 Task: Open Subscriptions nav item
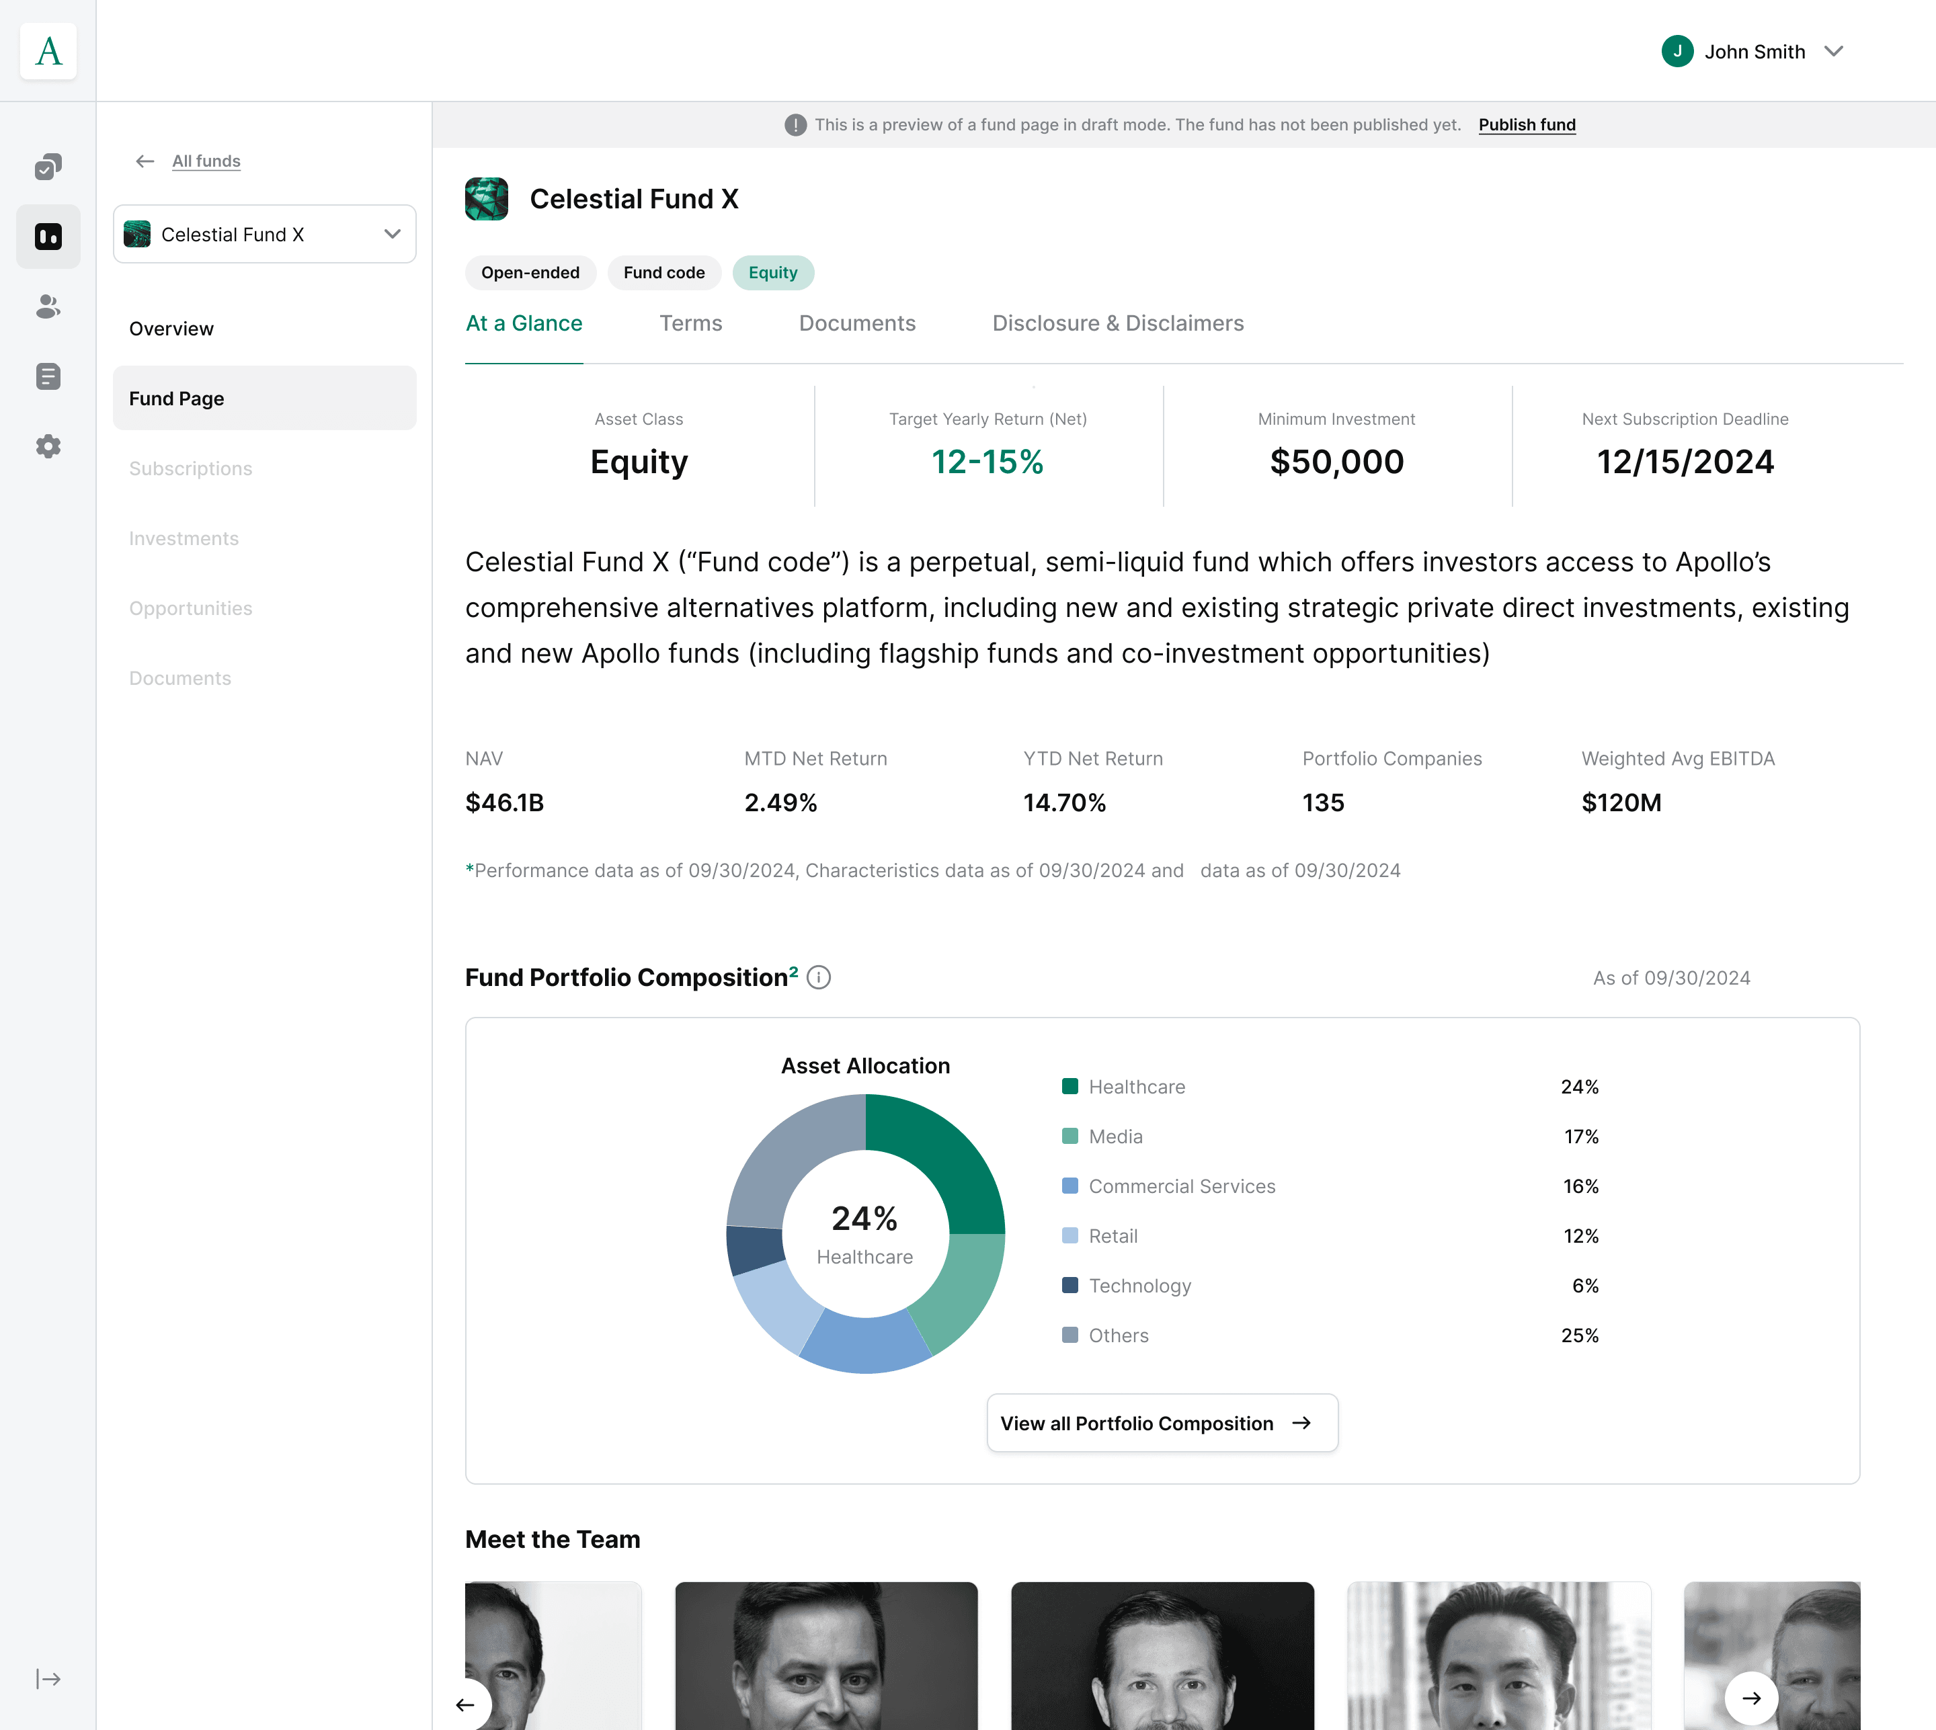click(x=264, y=468)
